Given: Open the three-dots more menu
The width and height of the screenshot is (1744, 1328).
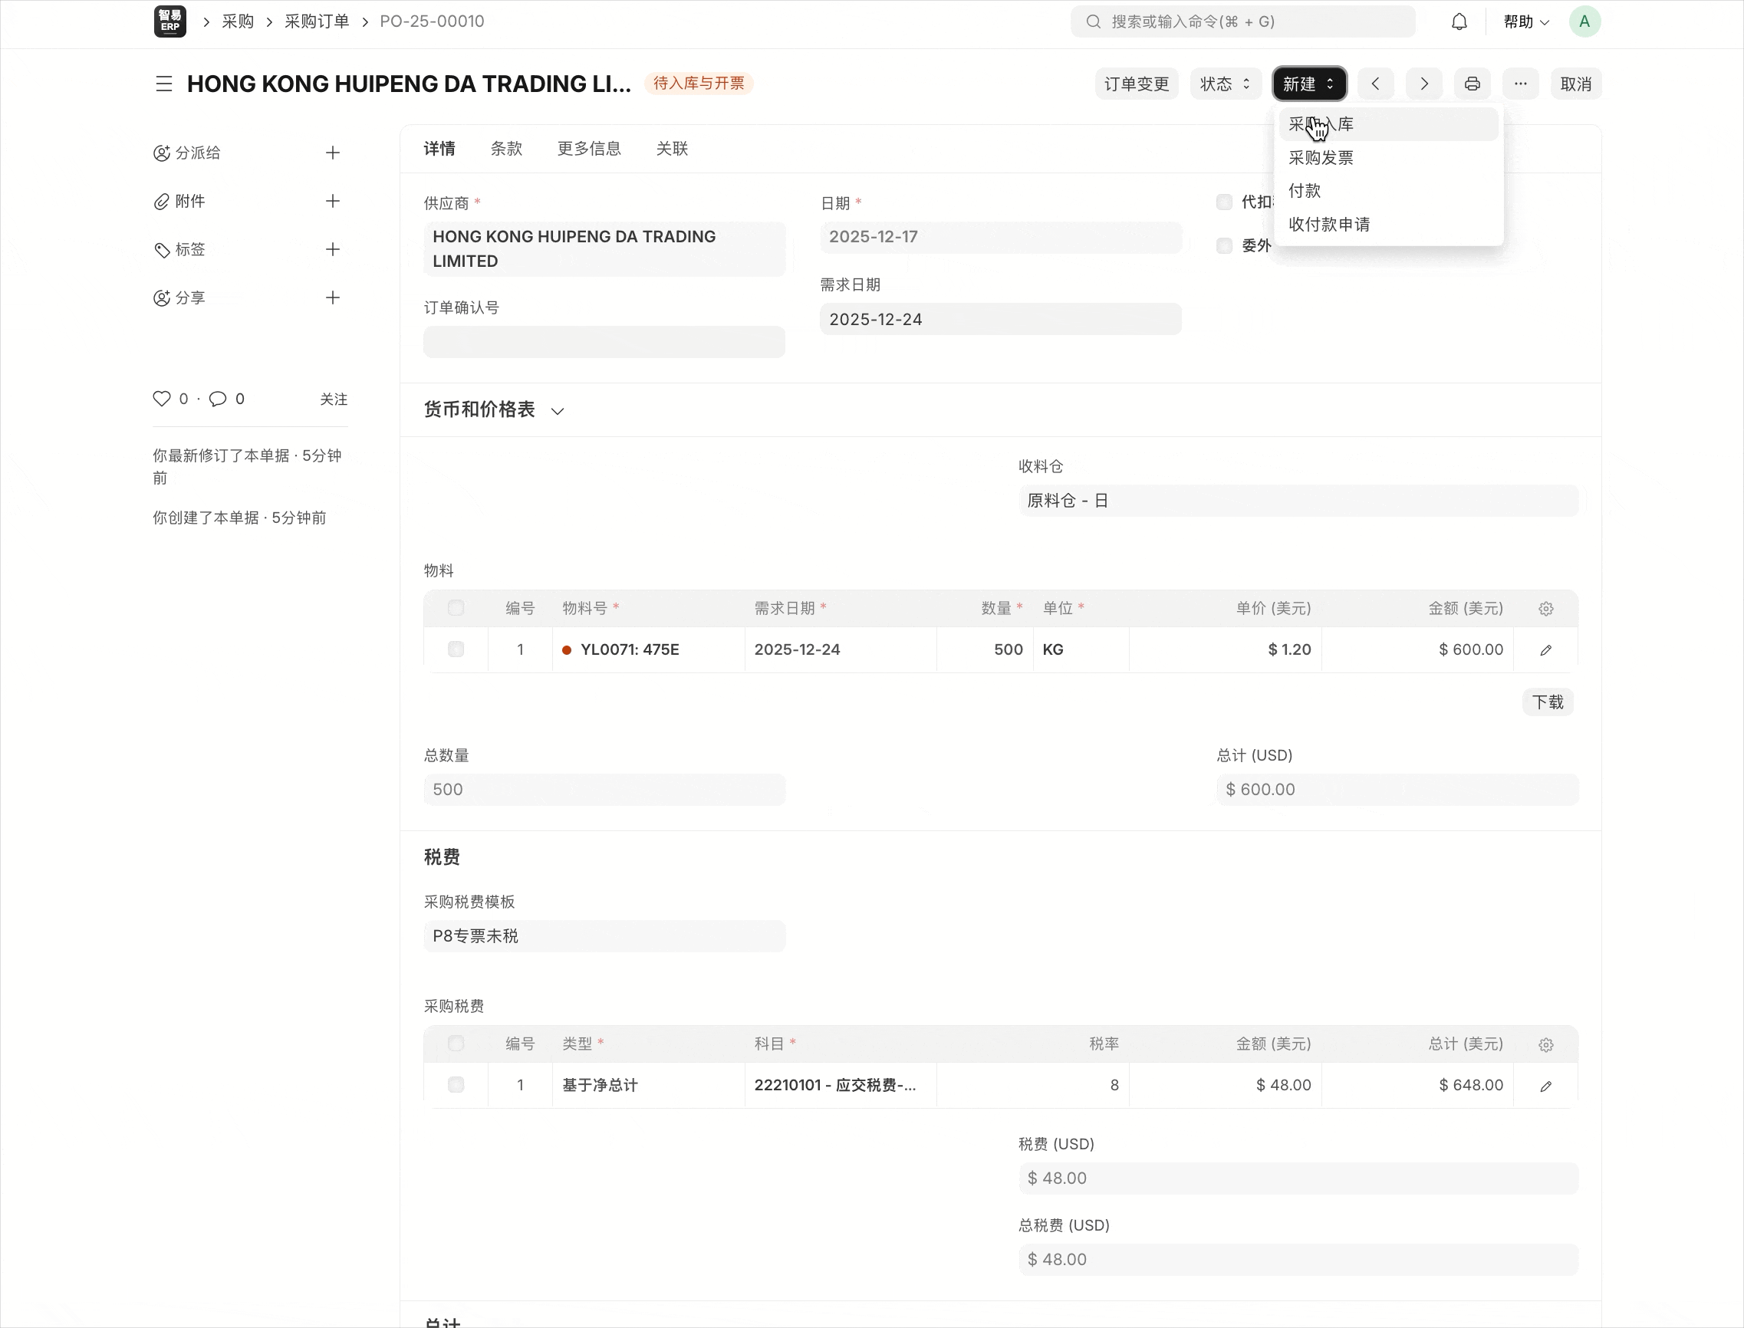Looking at the screenshot, I should click(1519, 84).
